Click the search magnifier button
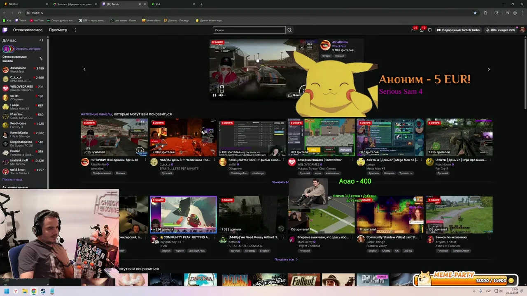The height and width of the screenshot is (296, 527). 289,30
